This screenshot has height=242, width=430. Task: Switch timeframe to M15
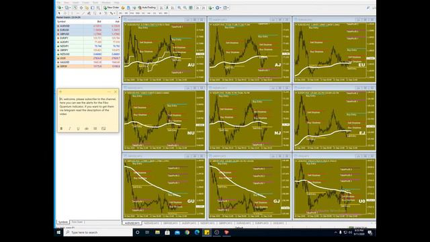pyautogui.click(x=132, y=13)
